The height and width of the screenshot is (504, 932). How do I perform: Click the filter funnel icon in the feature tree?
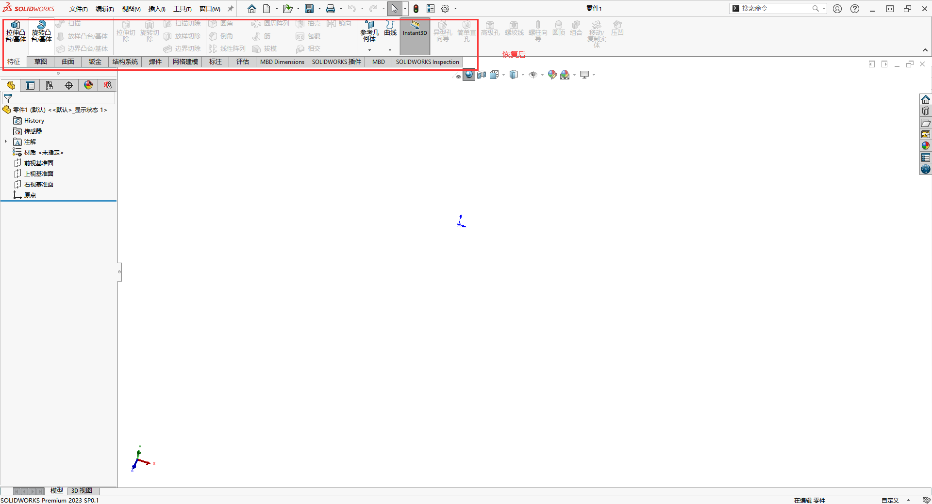[8, 98]
